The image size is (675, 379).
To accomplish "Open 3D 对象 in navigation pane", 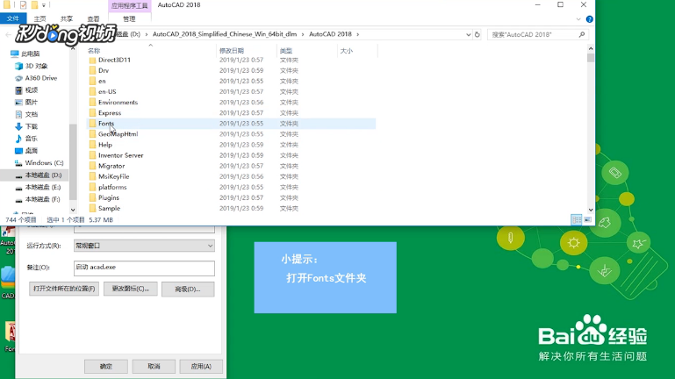I will [x=36, y=66].
